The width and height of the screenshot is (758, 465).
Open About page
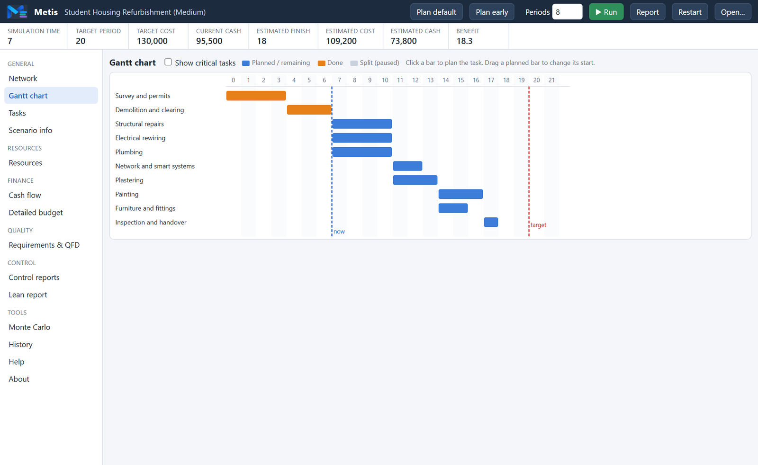point(51,379)
